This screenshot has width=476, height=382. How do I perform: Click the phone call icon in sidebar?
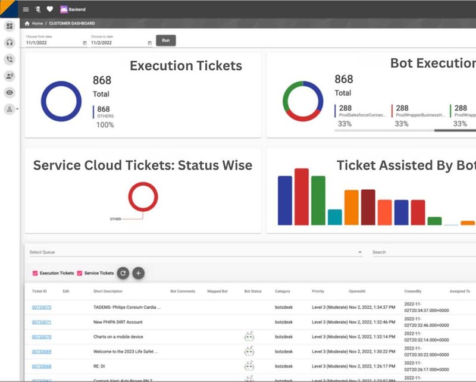[x=10, y=59]
